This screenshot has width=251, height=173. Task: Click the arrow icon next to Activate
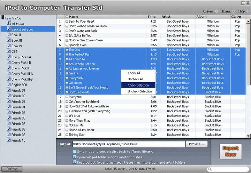pos(216,11)
